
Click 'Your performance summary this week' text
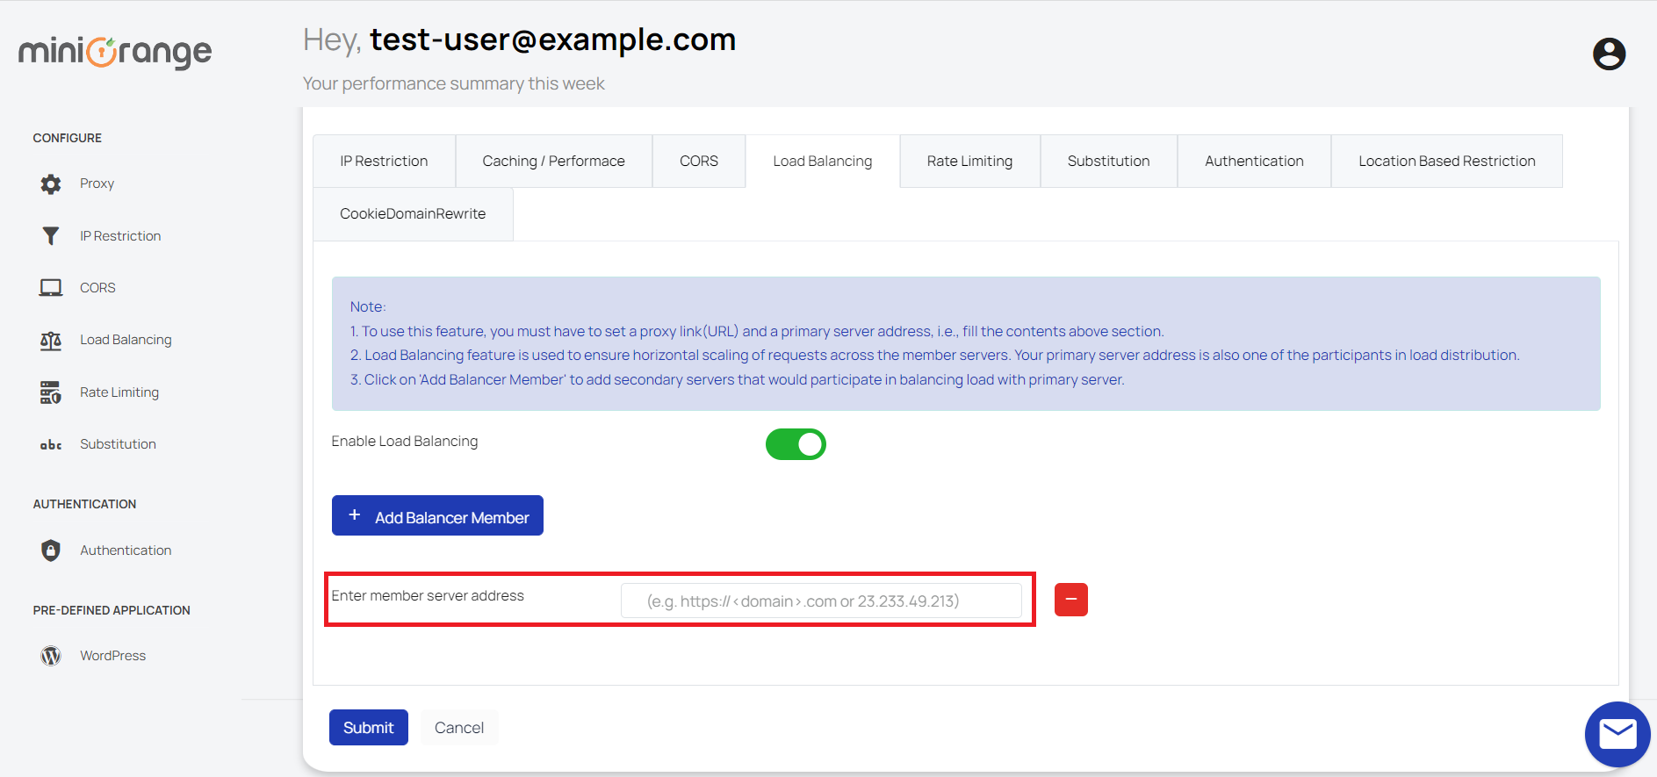(454, 83)
